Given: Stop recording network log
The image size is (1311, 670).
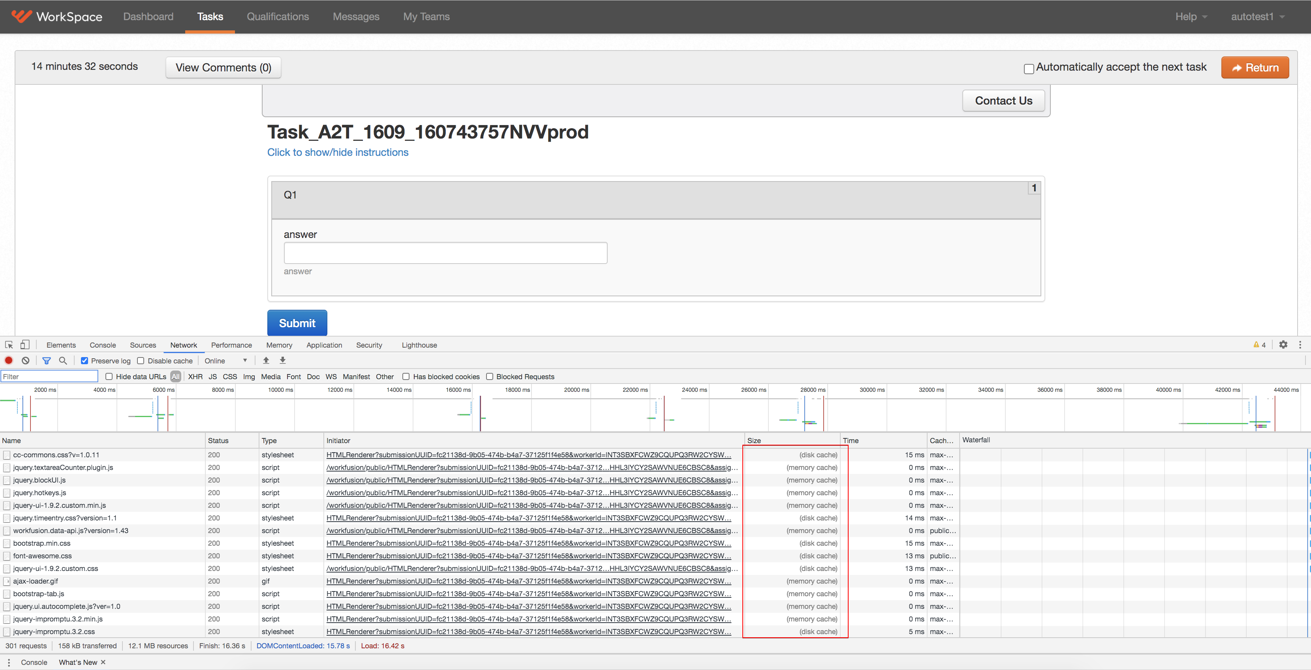Looking at the screenshot, I should (x=9, y=361).
